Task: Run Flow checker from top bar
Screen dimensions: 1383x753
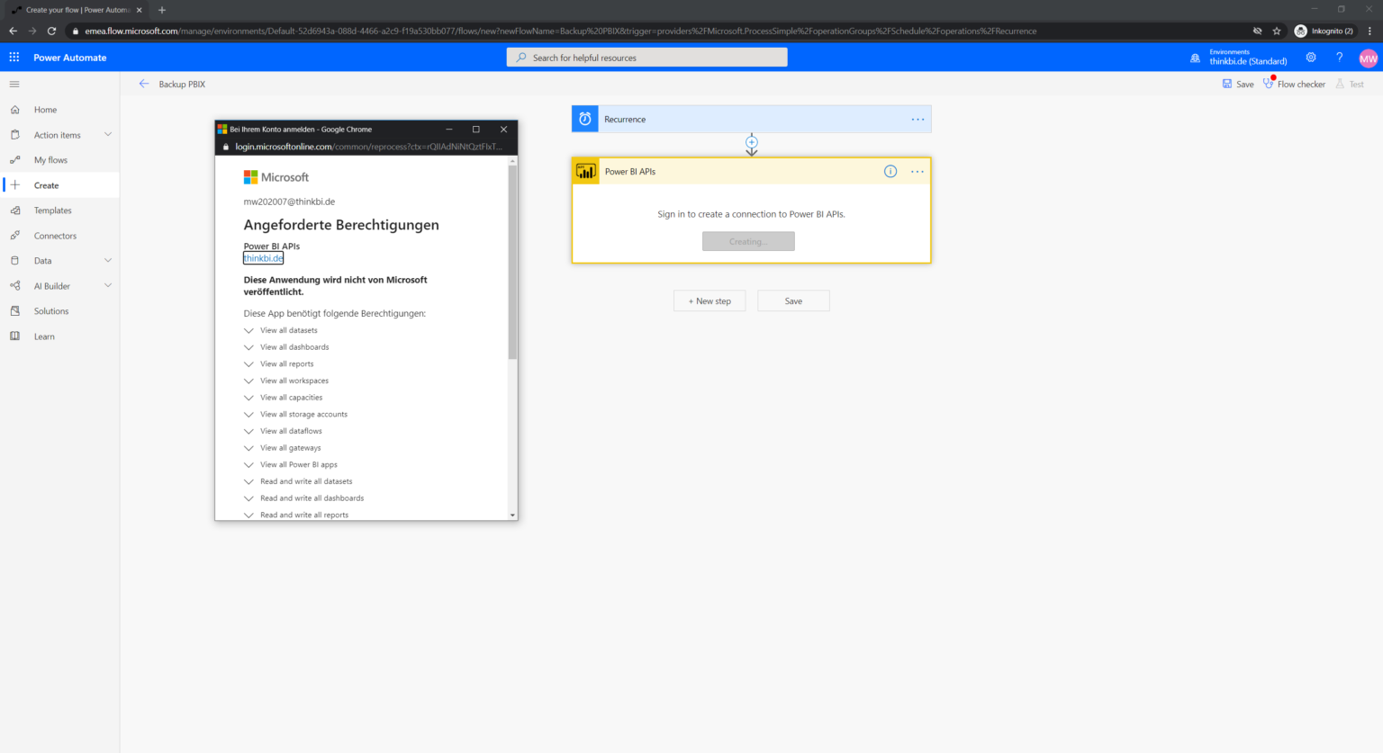Action: click(1294, 84)
